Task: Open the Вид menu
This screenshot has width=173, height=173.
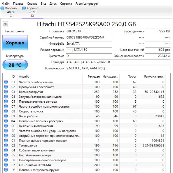Action: [43, 3]
